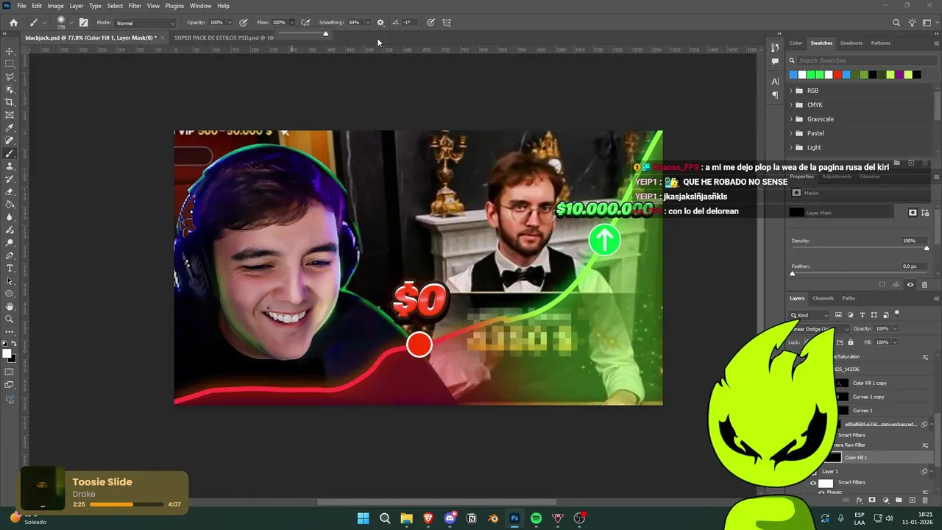Image resolution: width=942 pixels, height=530 pixels.
Task: Open the Filter menu
Action: pos(135,6)
